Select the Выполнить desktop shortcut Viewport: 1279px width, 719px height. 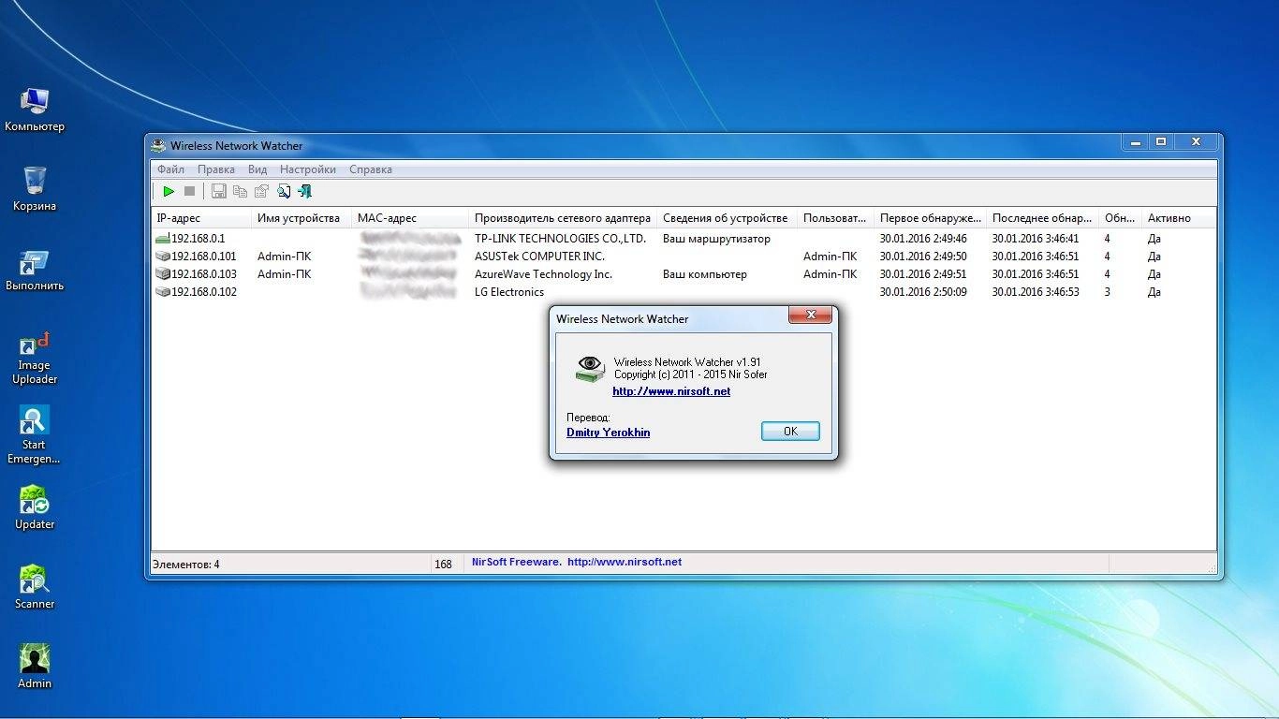coord(35,270)
